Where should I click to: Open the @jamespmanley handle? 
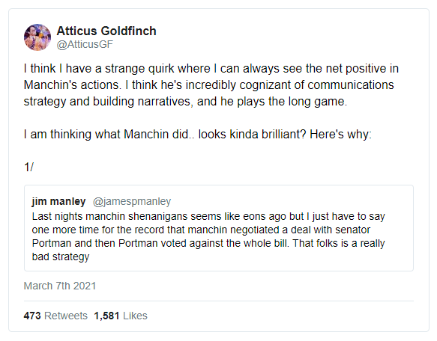(132, 201)
